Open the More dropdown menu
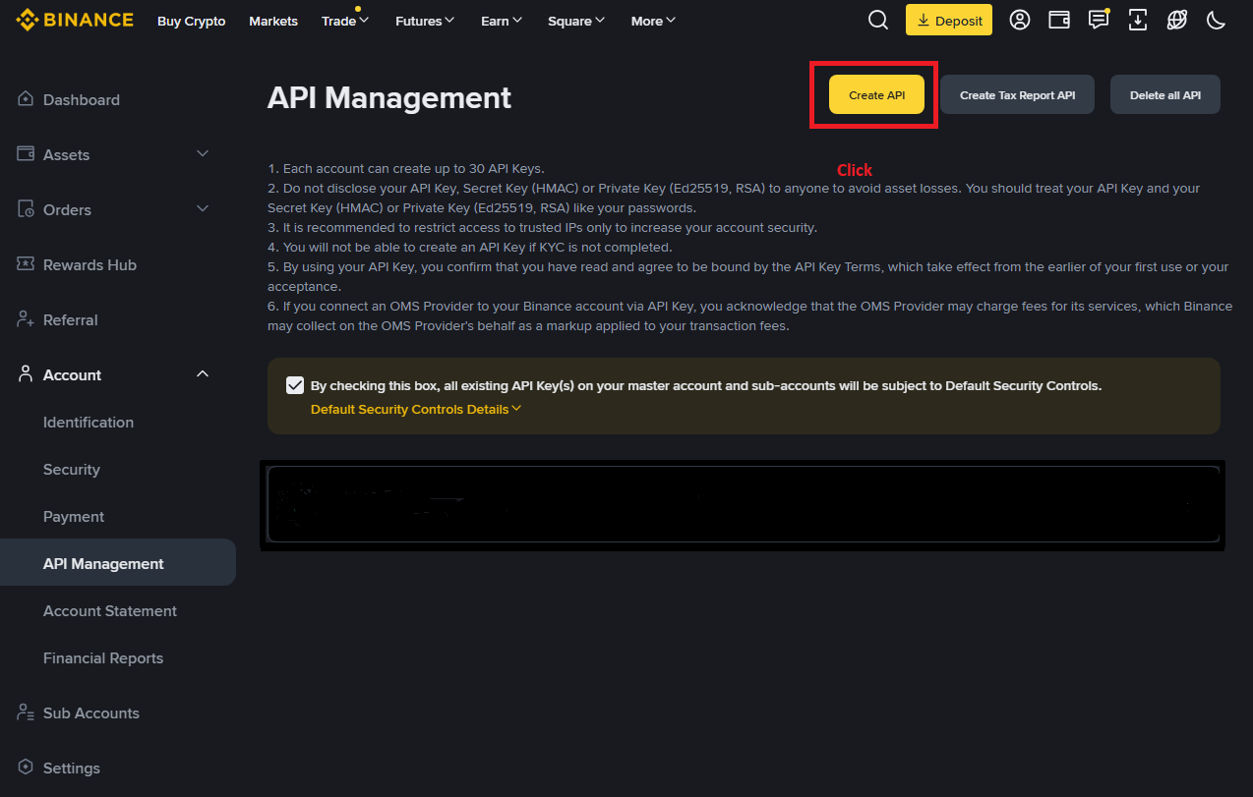The image size is (1253, 797). (x=653, y=21)
